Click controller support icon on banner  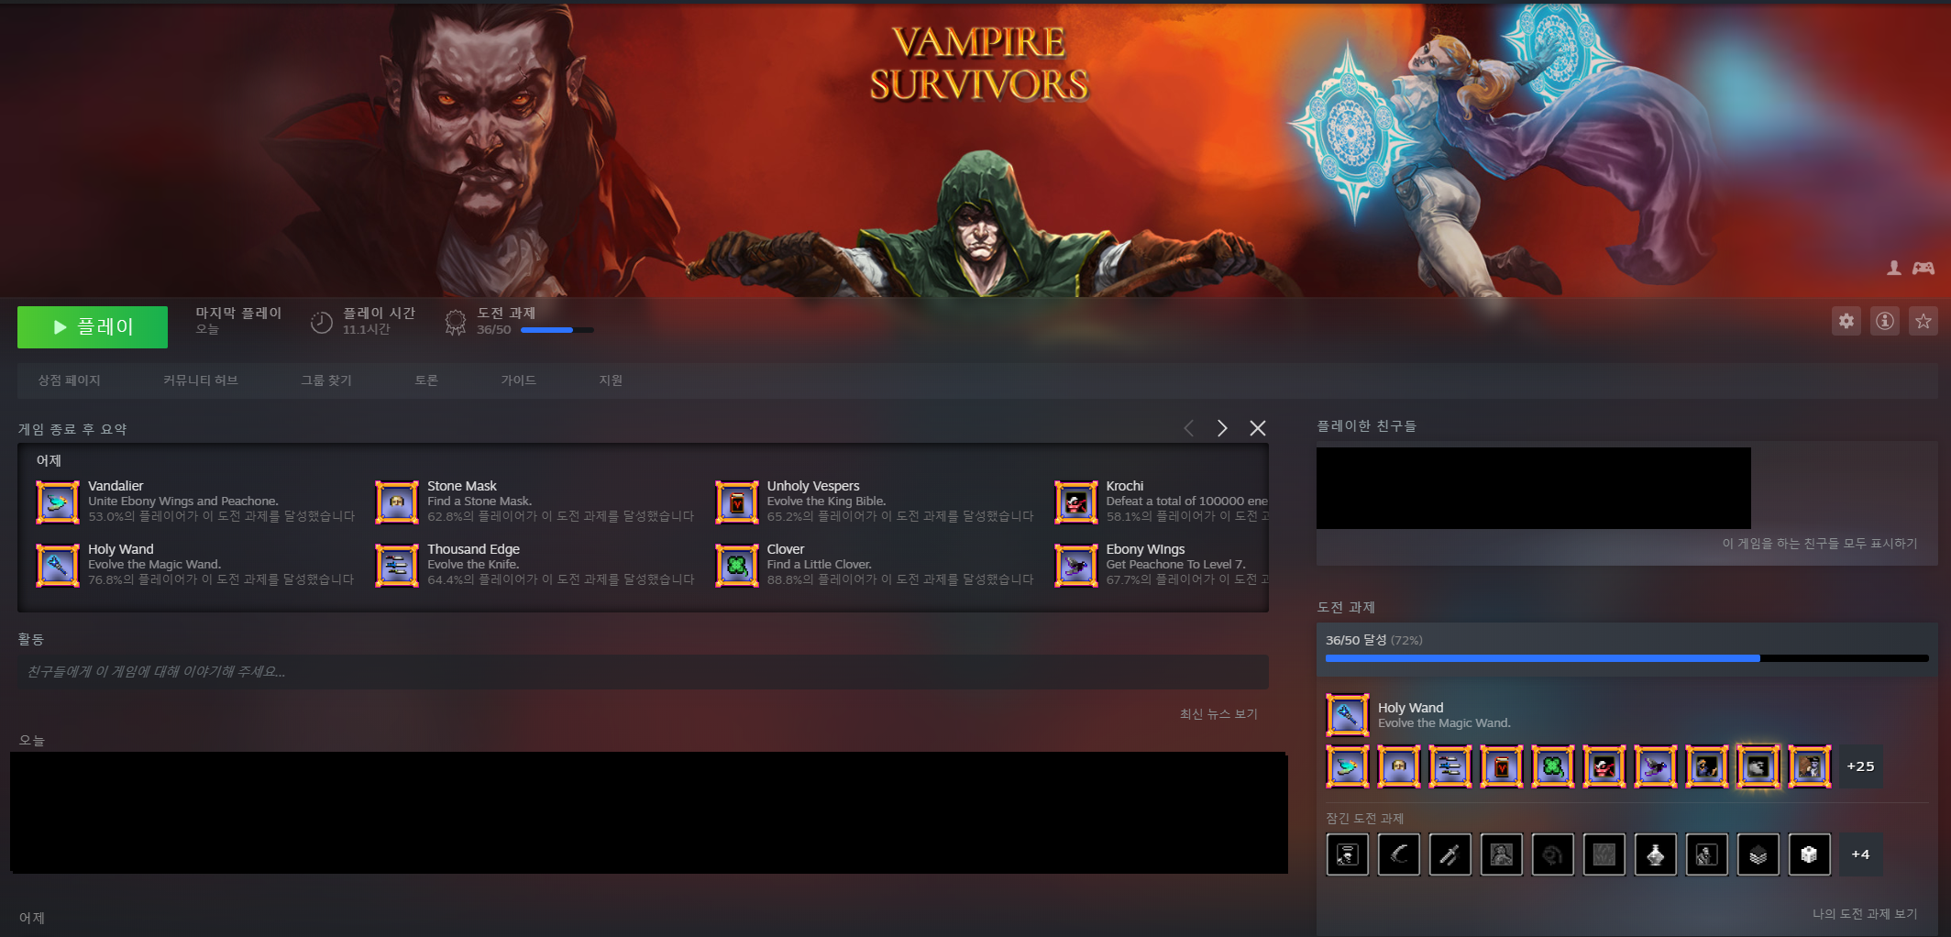[x=1923, y=268]
